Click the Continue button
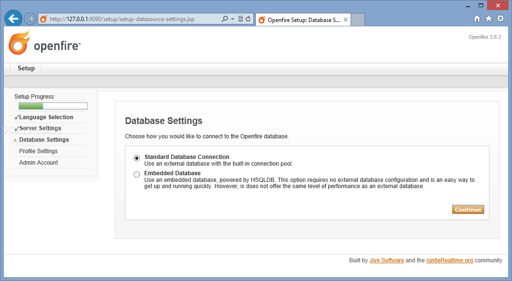Image resolution: width=512 pixels, height=281 pixels. pyautogui.click(x=468, y=210)
